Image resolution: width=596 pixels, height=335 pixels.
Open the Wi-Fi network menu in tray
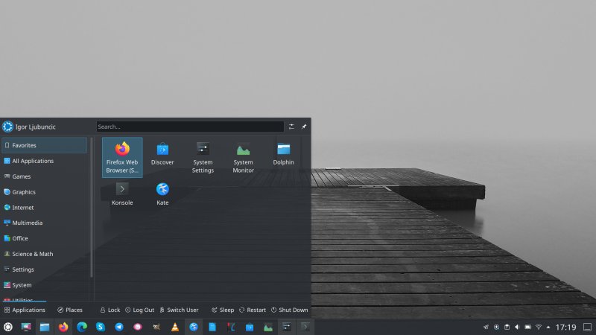tap(538, 327)
